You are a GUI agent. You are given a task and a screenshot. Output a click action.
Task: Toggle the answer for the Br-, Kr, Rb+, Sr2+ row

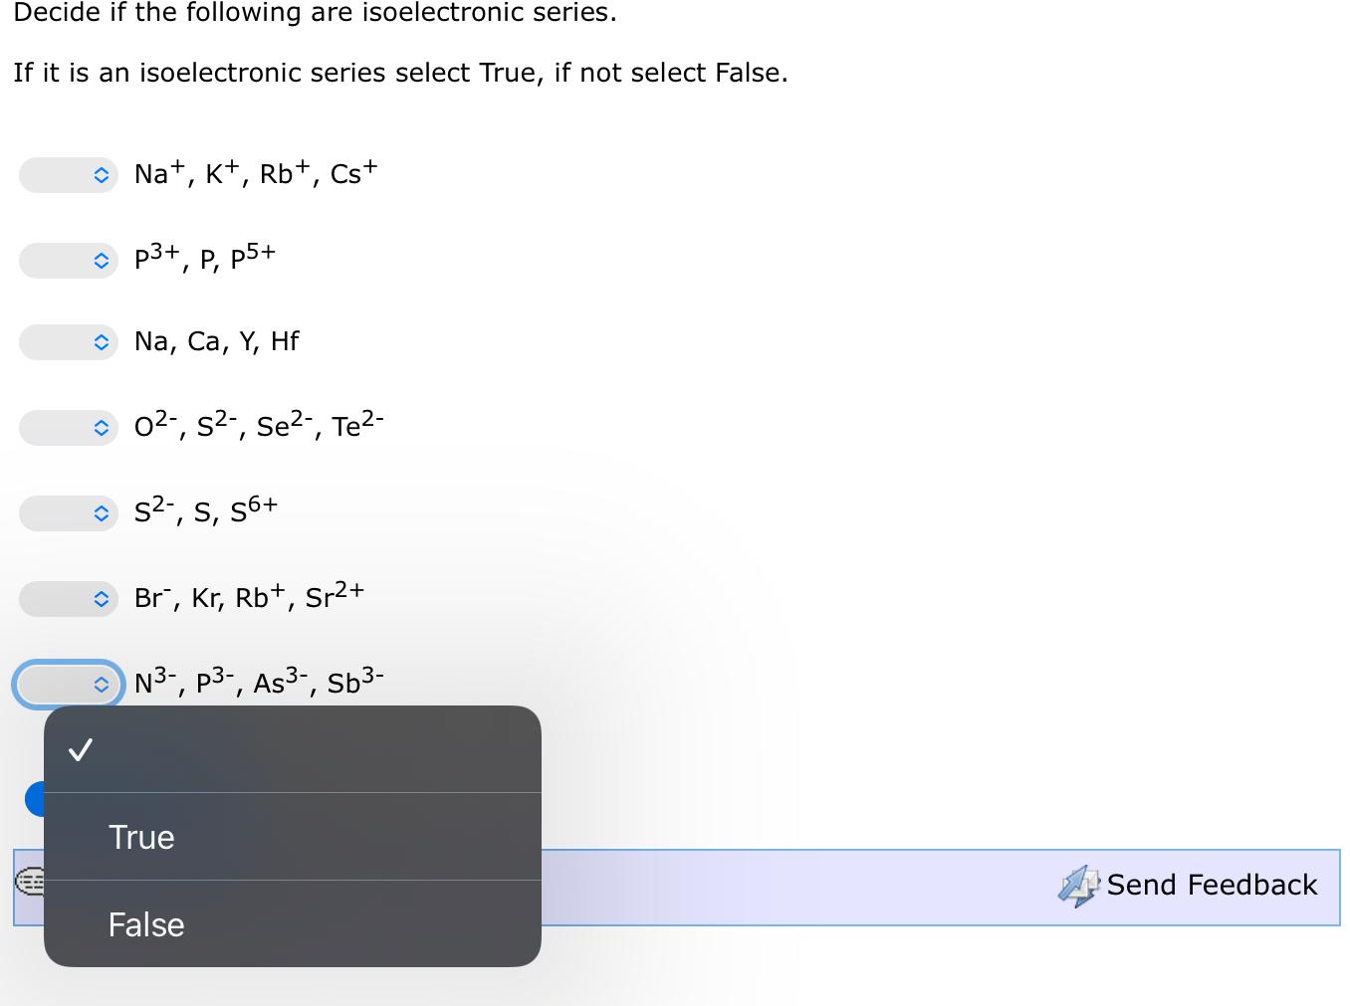[69, 599]
